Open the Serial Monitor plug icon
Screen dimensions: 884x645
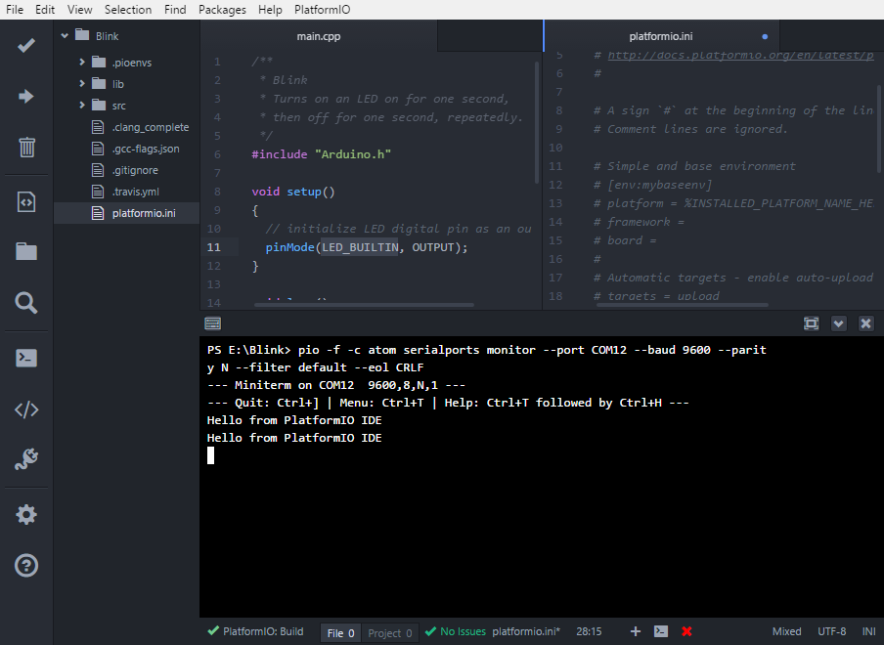pos(26,459)
